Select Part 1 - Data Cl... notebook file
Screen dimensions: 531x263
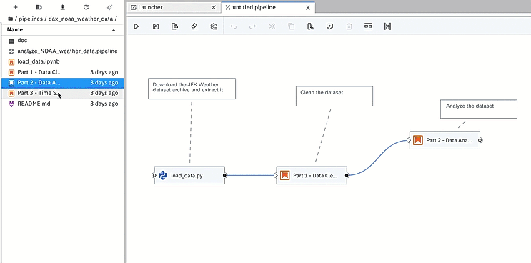63,72
